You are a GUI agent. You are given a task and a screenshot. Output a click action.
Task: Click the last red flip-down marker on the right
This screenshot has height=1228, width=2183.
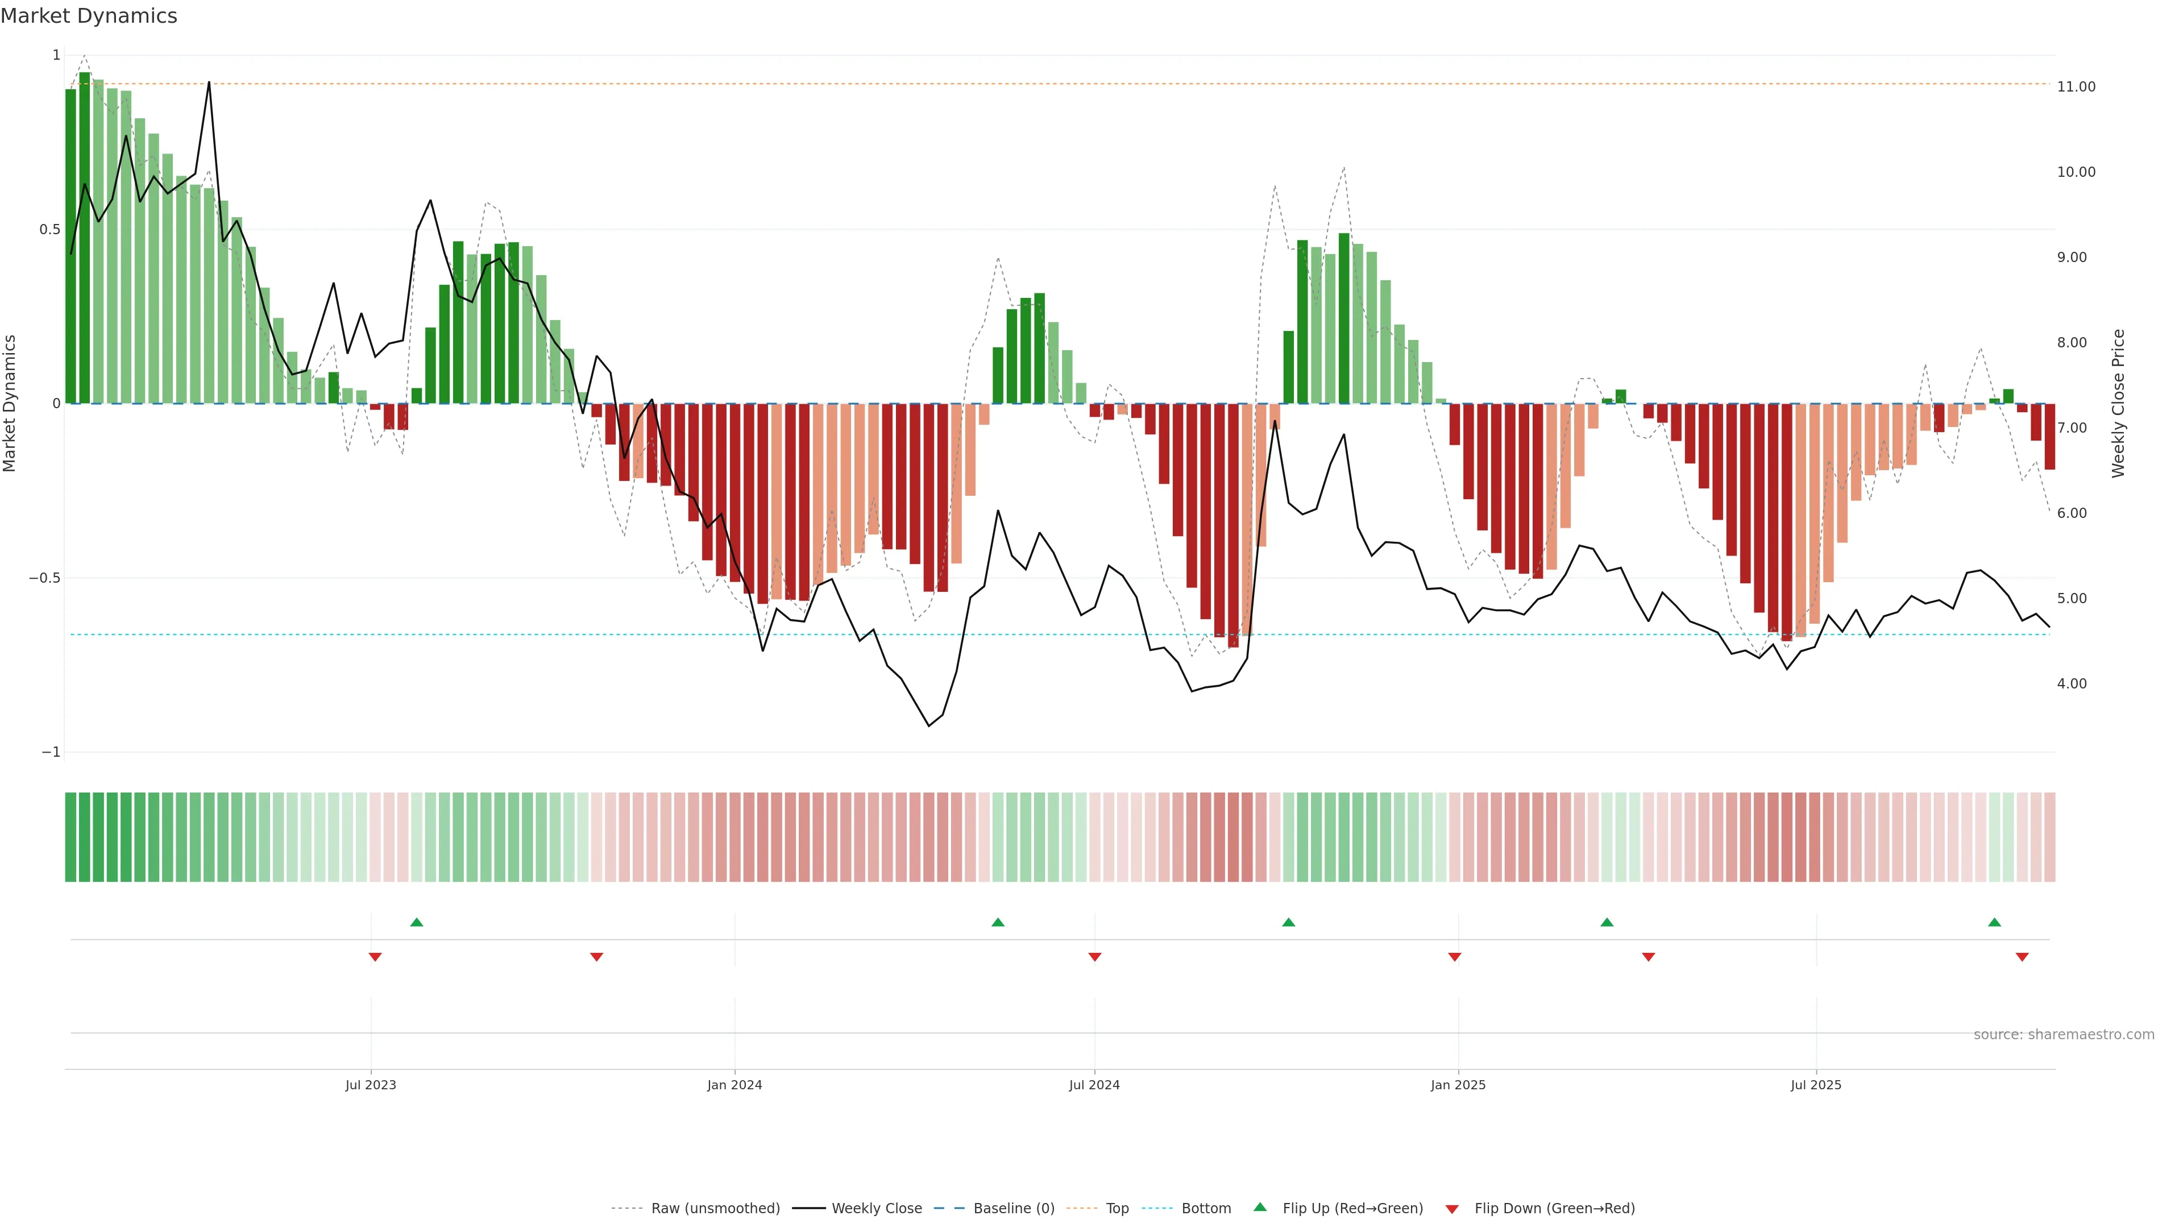[2022, 957]
